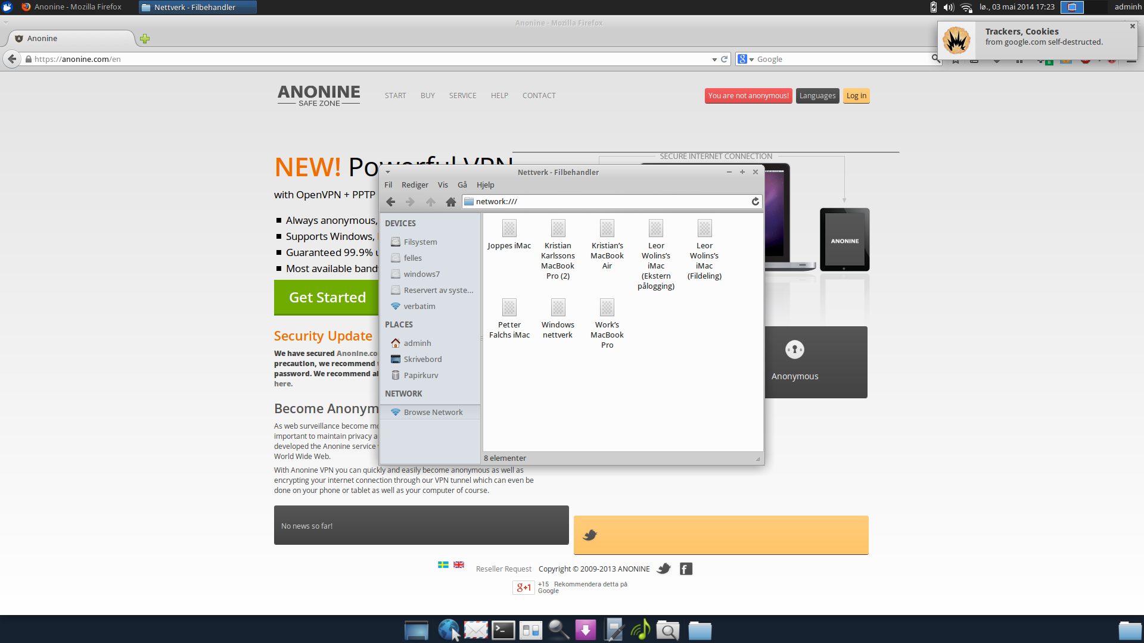Open the felles volume in sidebar

(x=430, y=258)
